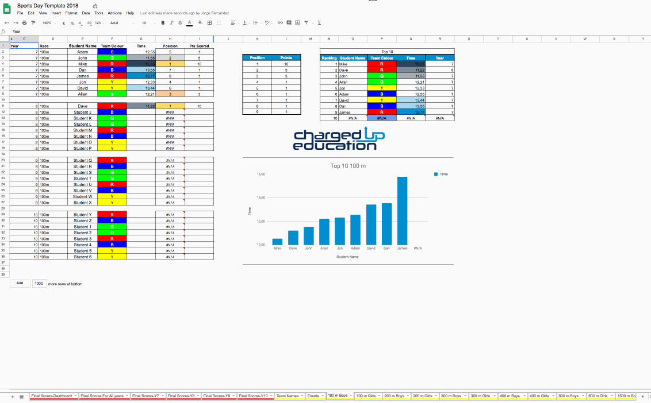Switch to the Events sheet tab

tap(315, 396)
